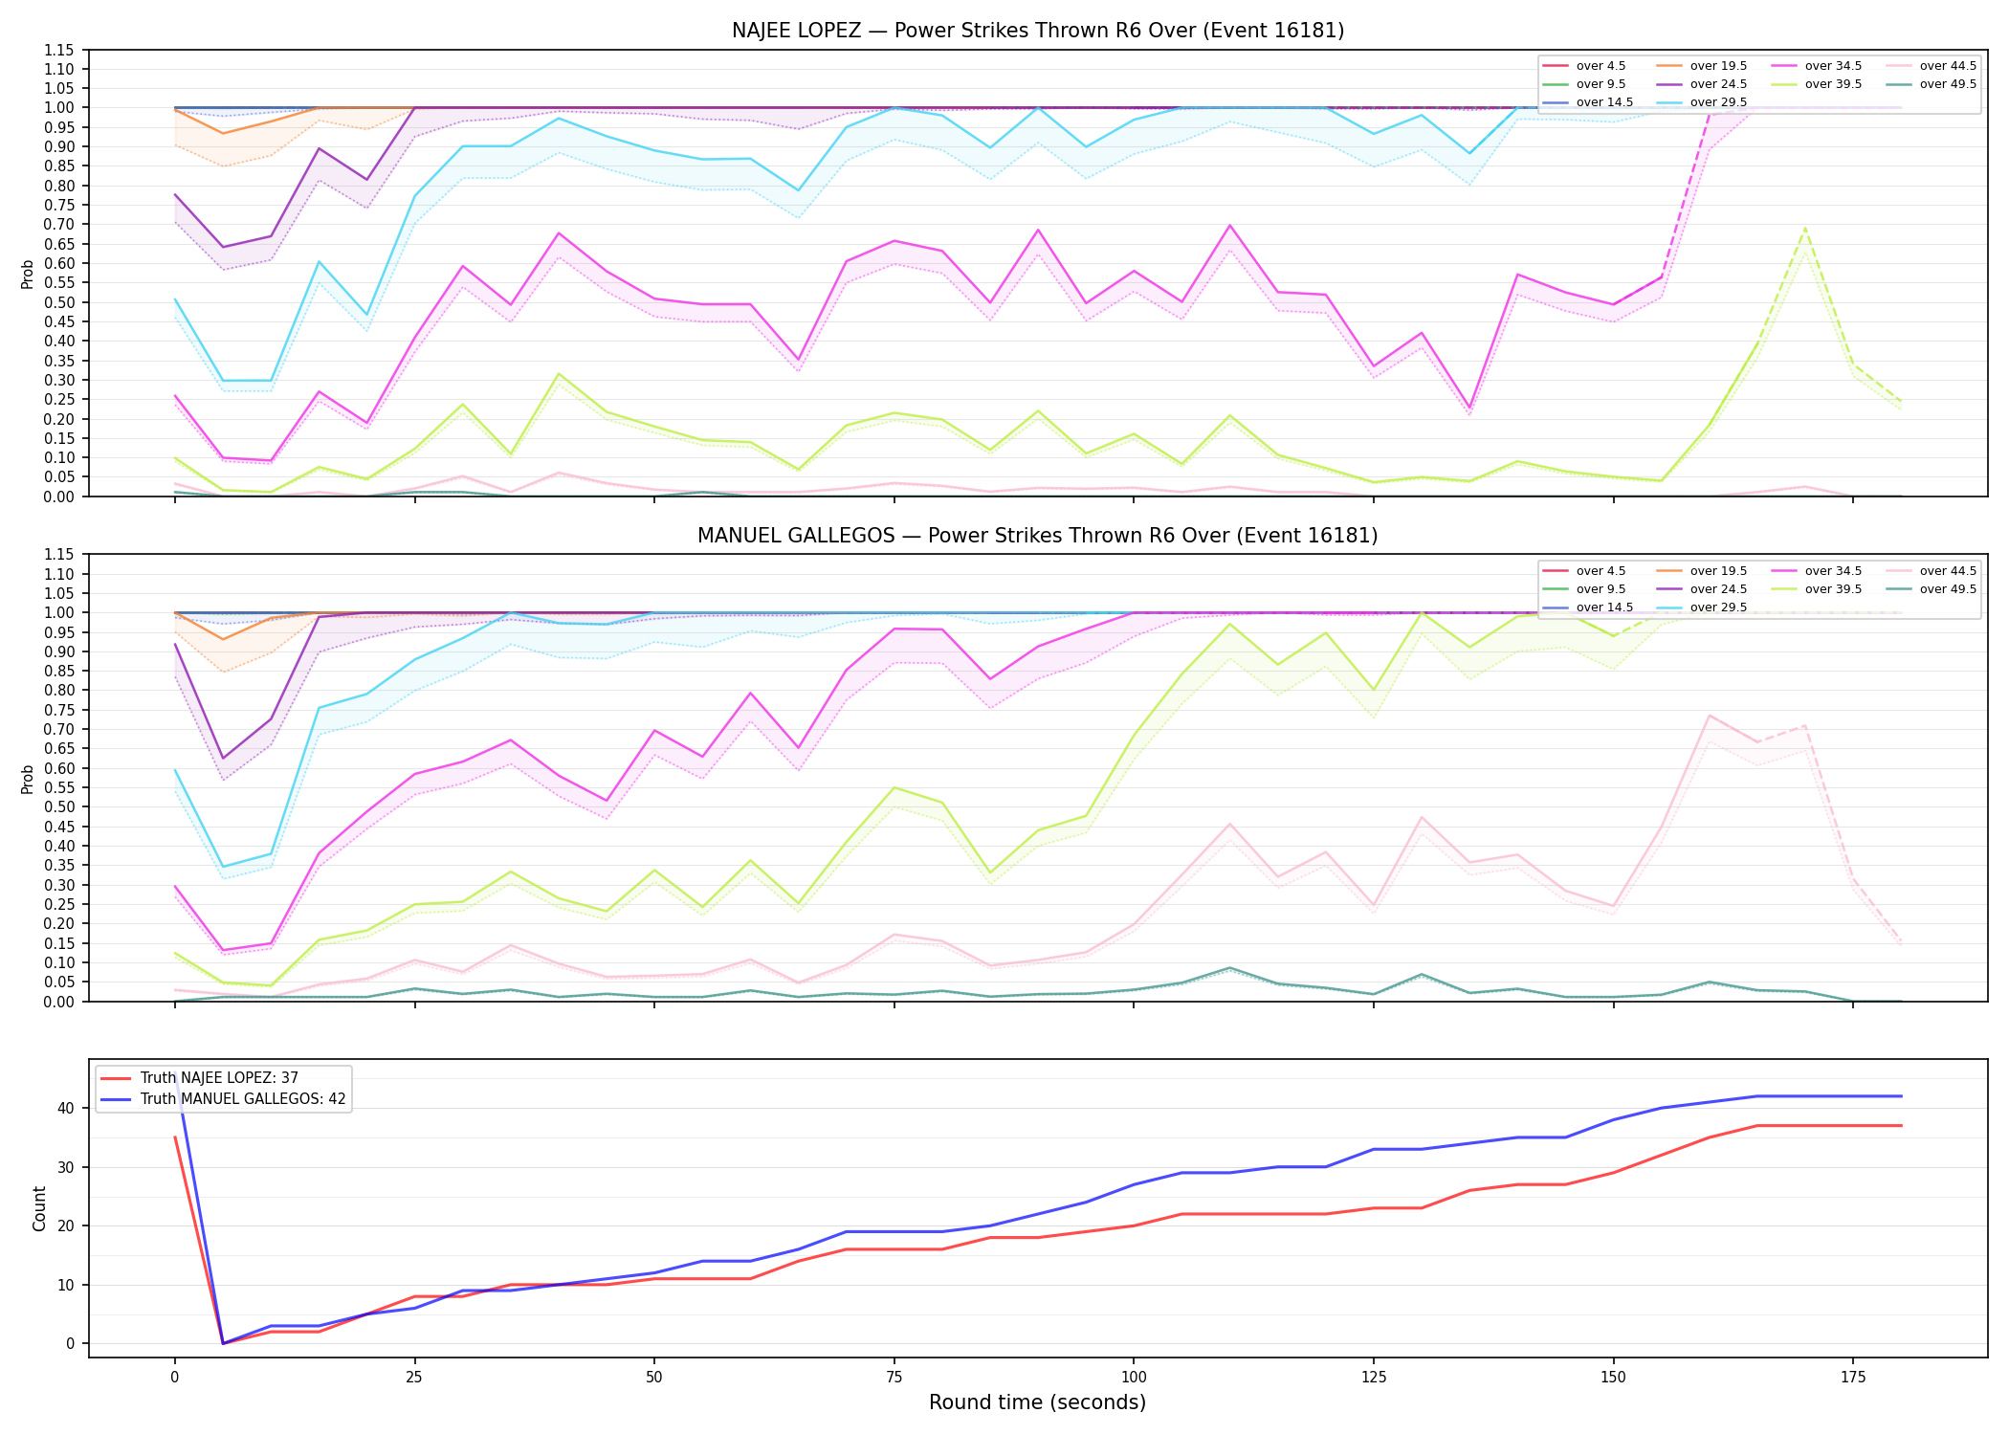This screenshot has height=1435, width=2009.
Task: Click x-axis tick label '75'
Action: [x=894, y=1378]
